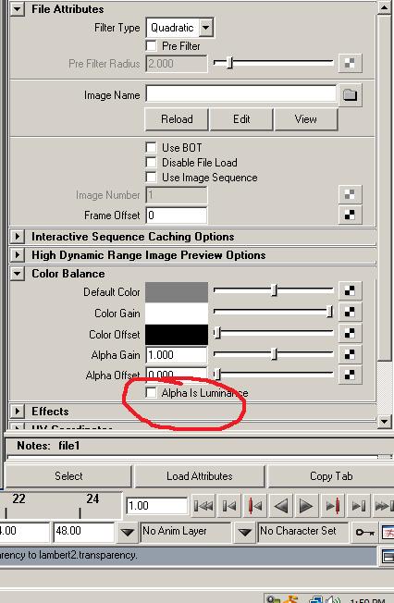The image size is (394, 603).
Task: Collapse the Color Balance section
Action: pos(18,274)
